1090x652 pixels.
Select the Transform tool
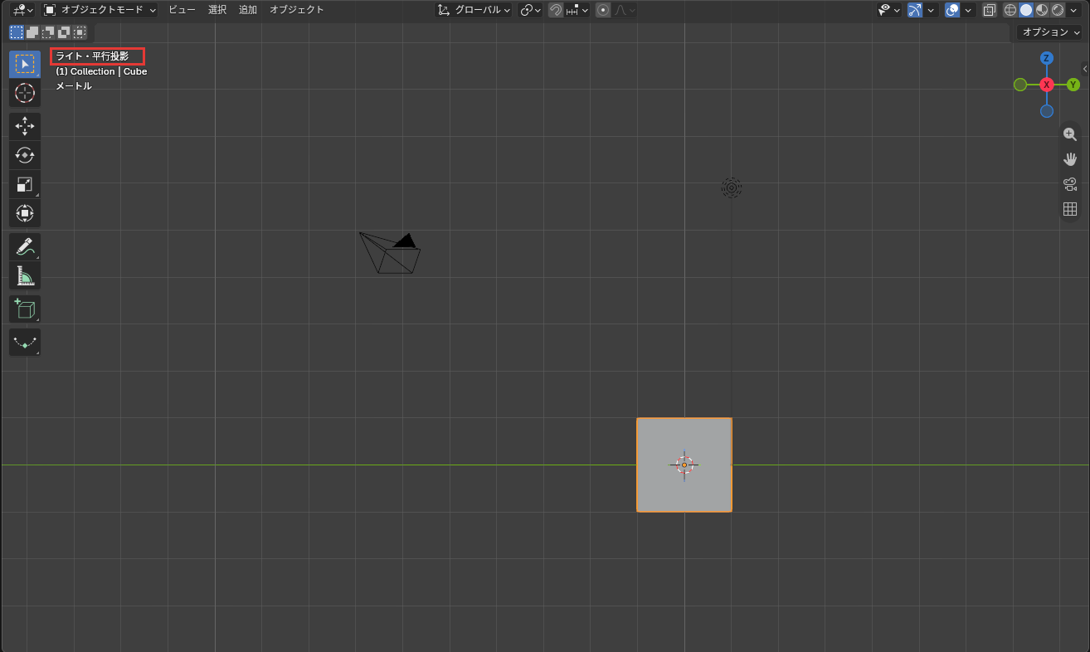click(x=25, y=213)
